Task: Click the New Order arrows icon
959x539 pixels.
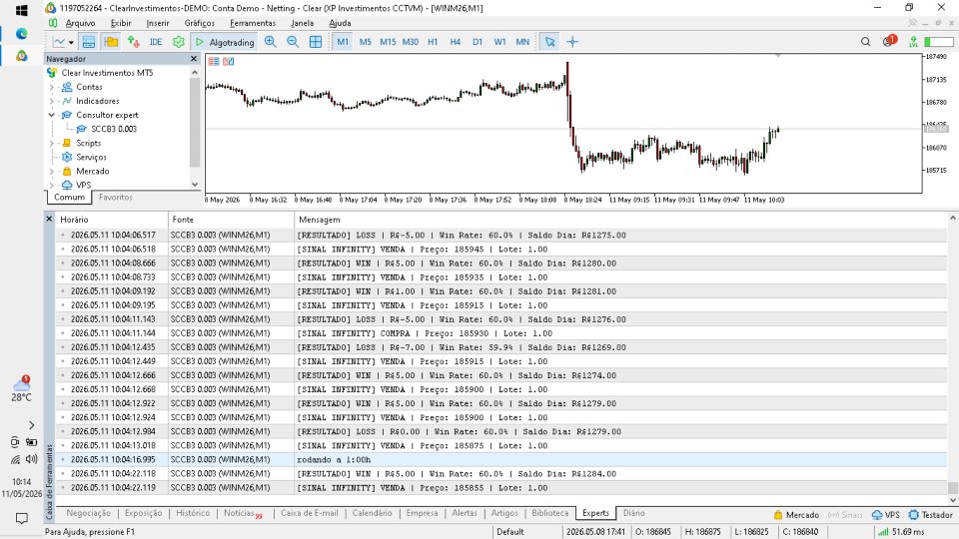Action: (x=133, y=42)
